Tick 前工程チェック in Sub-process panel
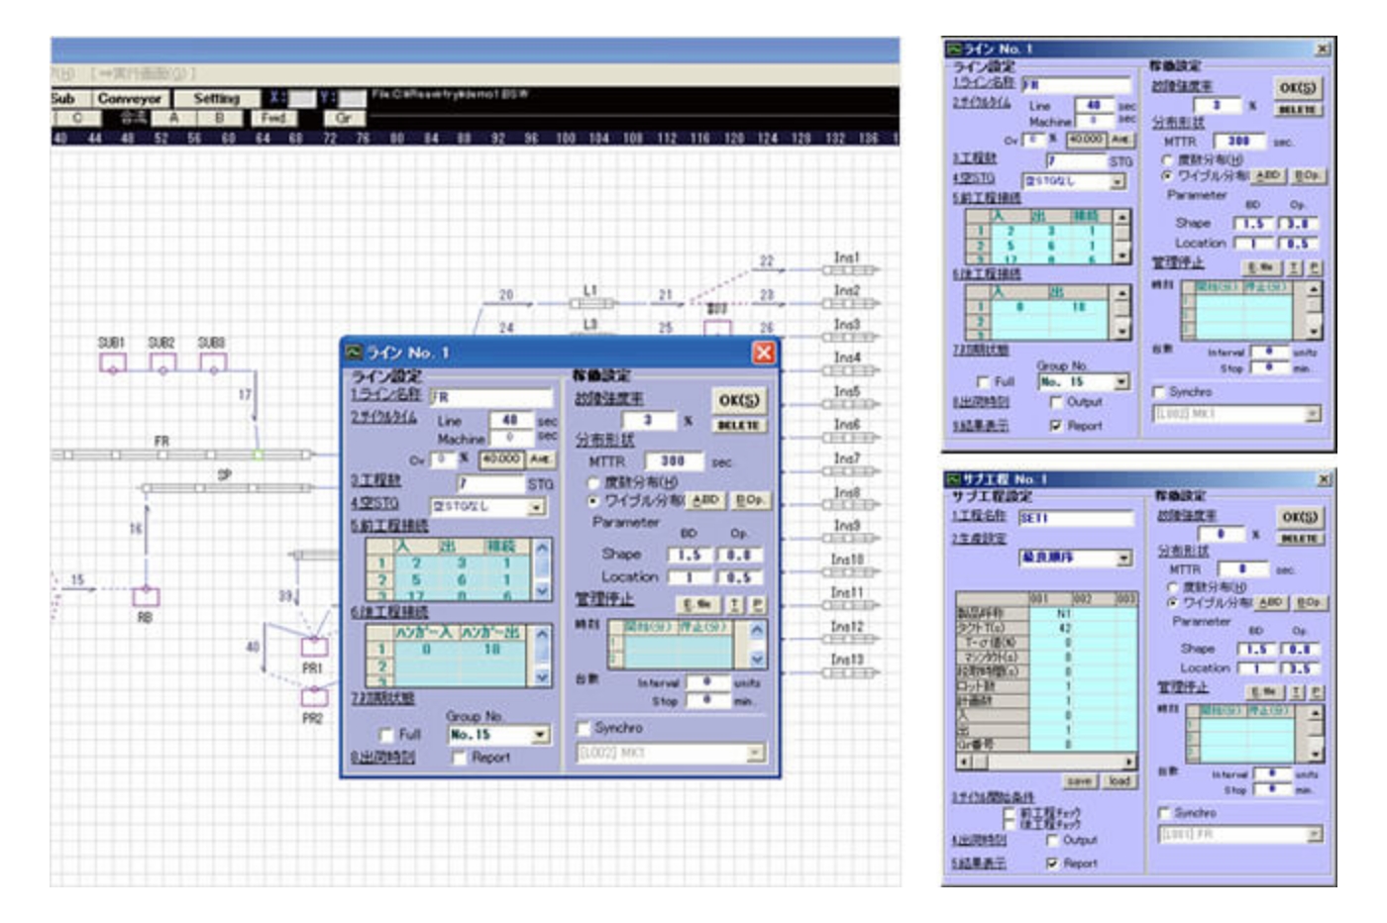 [x=1010, y=813]
